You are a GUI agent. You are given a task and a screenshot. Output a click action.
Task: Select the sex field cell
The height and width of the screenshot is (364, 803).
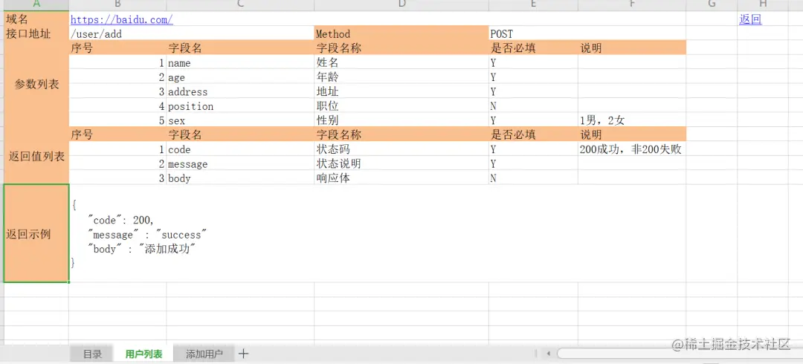click(240, 120)
